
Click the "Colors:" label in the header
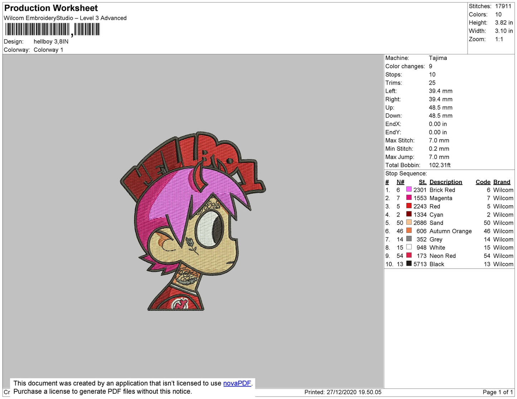click(x=478, y=15)
